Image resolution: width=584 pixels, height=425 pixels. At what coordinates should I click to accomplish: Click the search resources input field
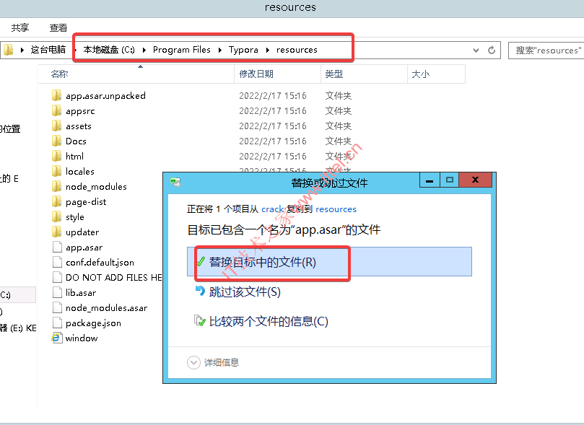(x=546, y=51)
